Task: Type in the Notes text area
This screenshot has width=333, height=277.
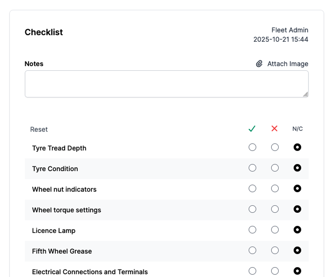Action: (x=166, y=84)
